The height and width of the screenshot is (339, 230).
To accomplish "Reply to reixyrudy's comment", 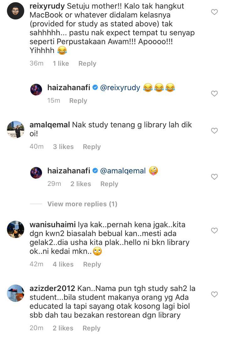I will click(x=87, y=63).
